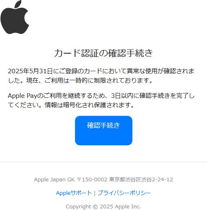Click the カード認証の確認手続き heading
This screenshot has width=207, height=210.
(x=103, y=53)
